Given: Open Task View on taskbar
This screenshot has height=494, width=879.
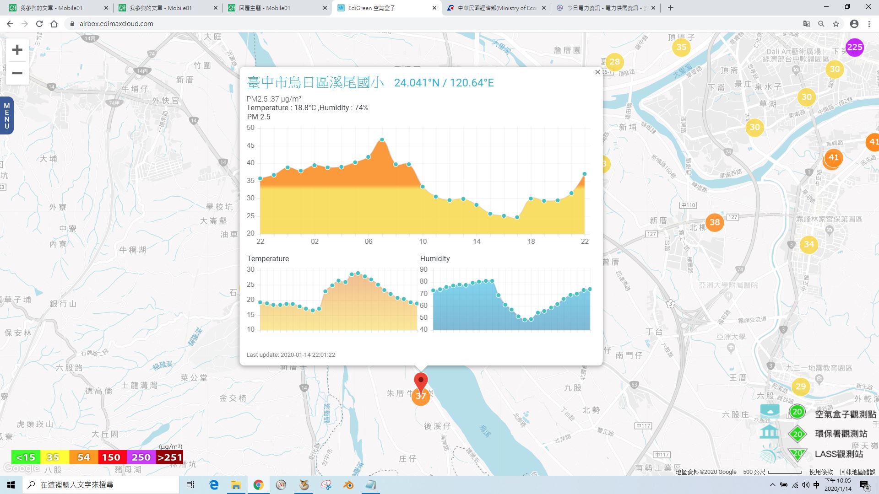Looking at the screenshot, I should click(x=190, y=485).
